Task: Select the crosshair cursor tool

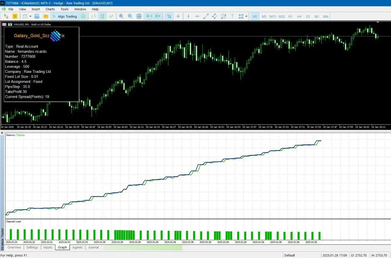Action: (x=178, y=16)
